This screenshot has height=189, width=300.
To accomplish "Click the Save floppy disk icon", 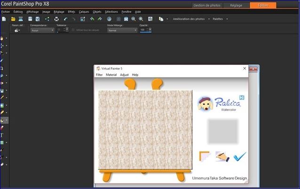I will point(30,19).
